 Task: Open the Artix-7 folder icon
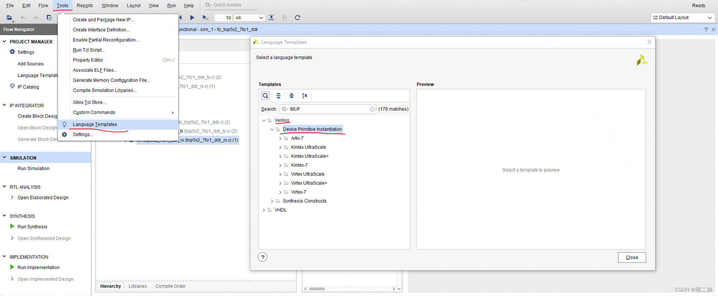coord(286,138)
